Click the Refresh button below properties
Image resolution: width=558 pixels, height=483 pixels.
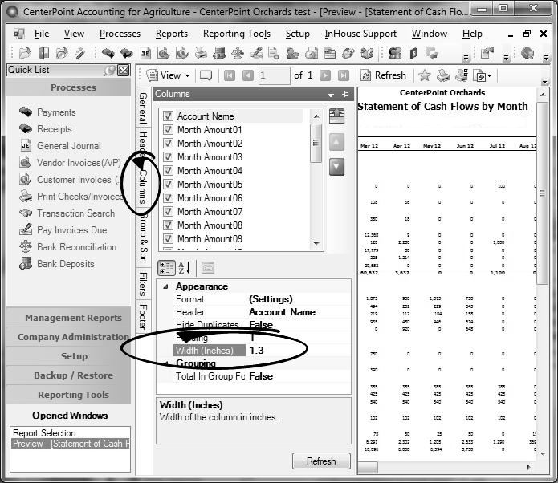coord(320,461)
